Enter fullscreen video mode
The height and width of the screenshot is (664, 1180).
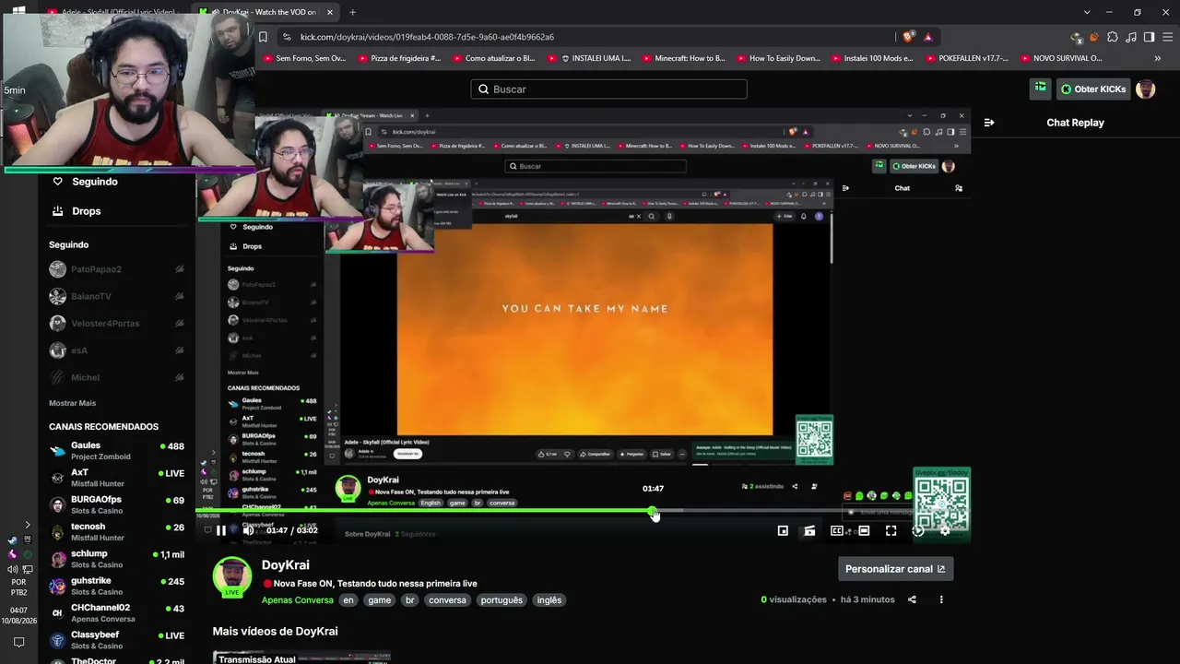[x=891, y=530]
